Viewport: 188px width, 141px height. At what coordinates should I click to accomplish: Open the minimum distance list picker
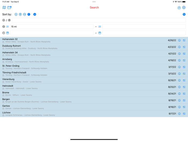(8, 27)
